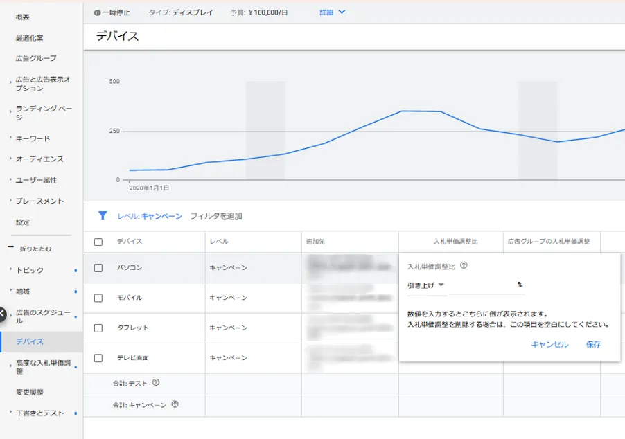Screen dimensions: 625x439
Task: Sort by the デバイス column header
Action: (130, 242)
